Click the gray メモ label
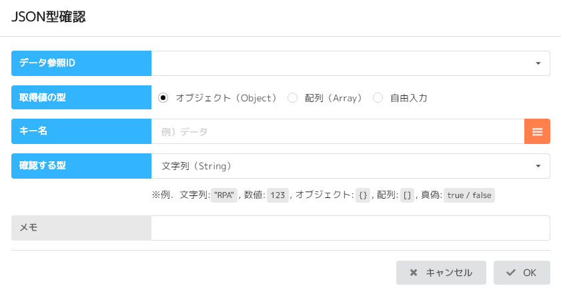 pos(81,228)
